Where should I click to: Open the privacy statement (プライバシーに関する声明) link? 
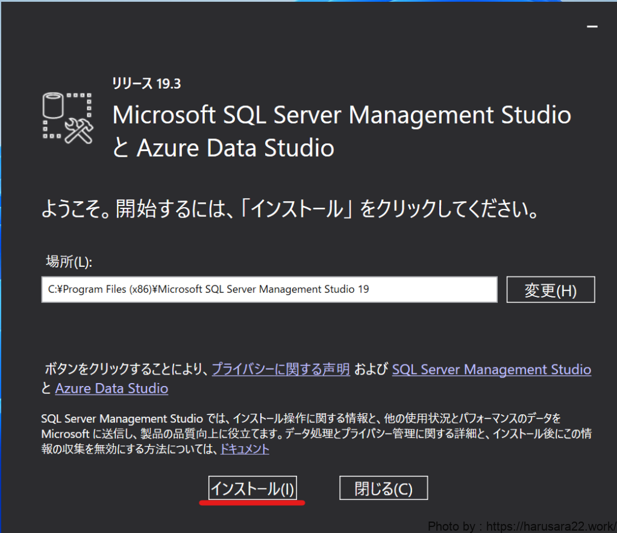coord(281,369)
